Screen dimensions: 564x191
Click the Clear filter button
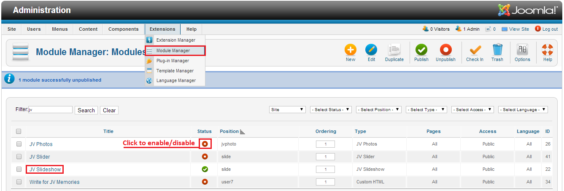109,110
